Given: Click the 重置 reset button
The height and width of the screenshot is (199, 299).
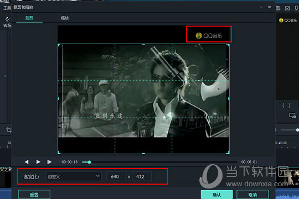Looking at the screenshot, I should [x=34, y=195].
